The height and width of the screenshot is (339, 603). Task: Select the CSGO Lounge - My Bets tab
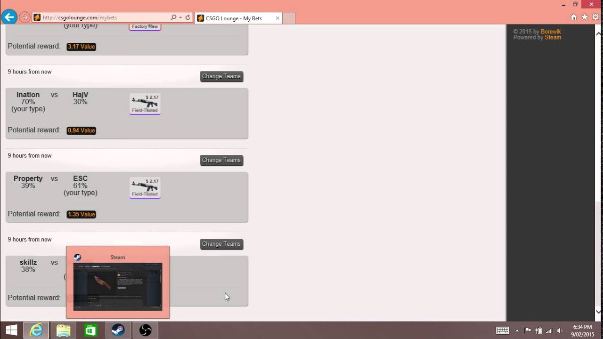(x=238, y=18)
